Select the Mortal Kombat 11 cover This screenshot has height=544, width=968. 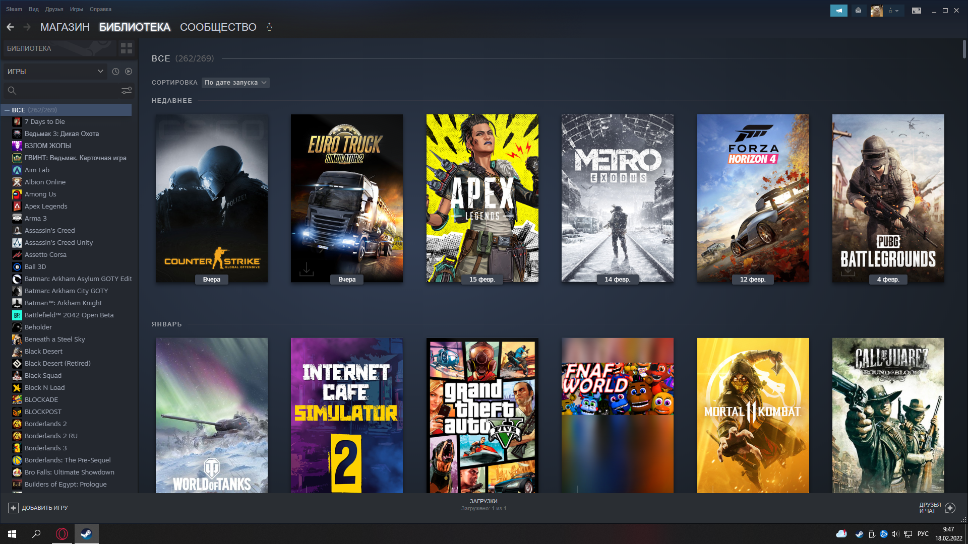click(753, 416)
